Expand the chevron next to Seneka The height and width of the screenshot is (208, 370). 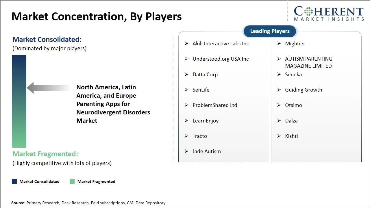[279, 74]
